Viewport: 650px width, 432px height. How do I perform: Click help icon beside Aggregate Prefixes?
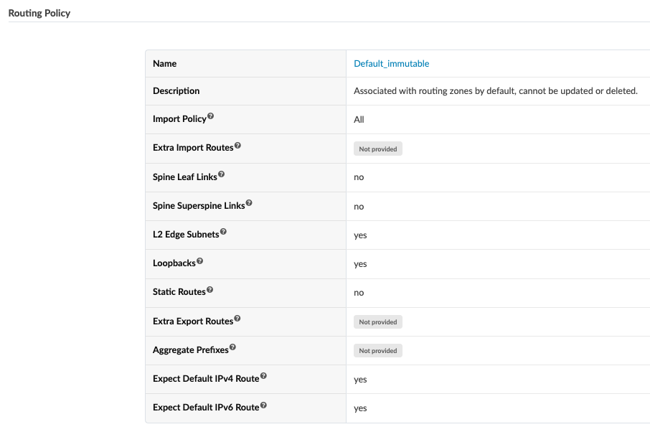tap(232, 347)
